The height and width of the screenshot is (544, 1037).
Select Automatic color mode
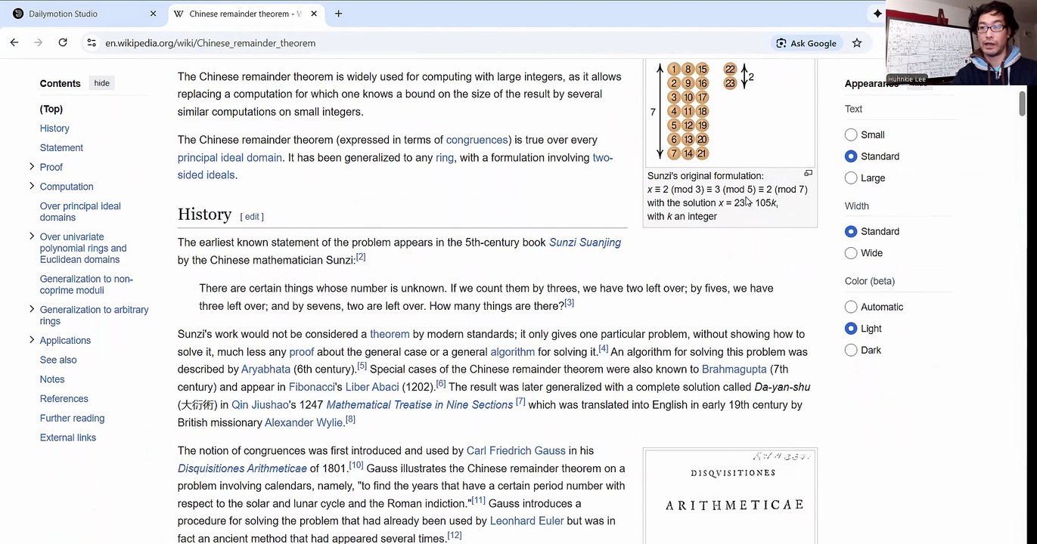coord(851,307)
